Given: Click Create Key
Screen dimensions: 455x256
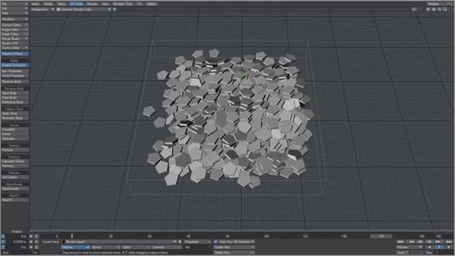Looking at the screenshot, I should point(234,247).
